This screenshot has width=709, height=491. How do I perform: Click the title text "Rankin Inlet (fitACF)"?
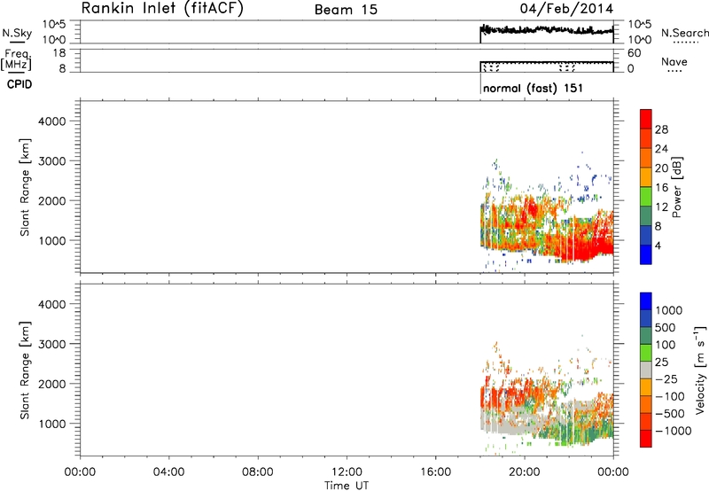point(162,9)
